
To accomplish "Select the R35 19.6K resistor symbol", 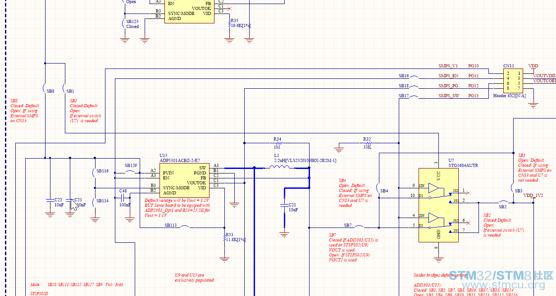I will pos(230,25).
